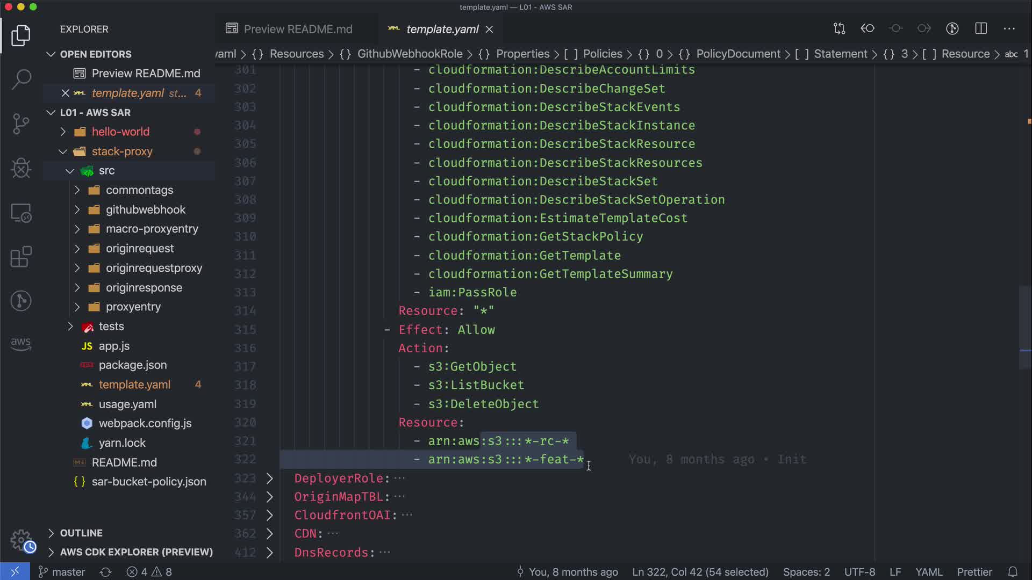
Task: Expand the OUTLINE panel
Action: coord(81,533)
